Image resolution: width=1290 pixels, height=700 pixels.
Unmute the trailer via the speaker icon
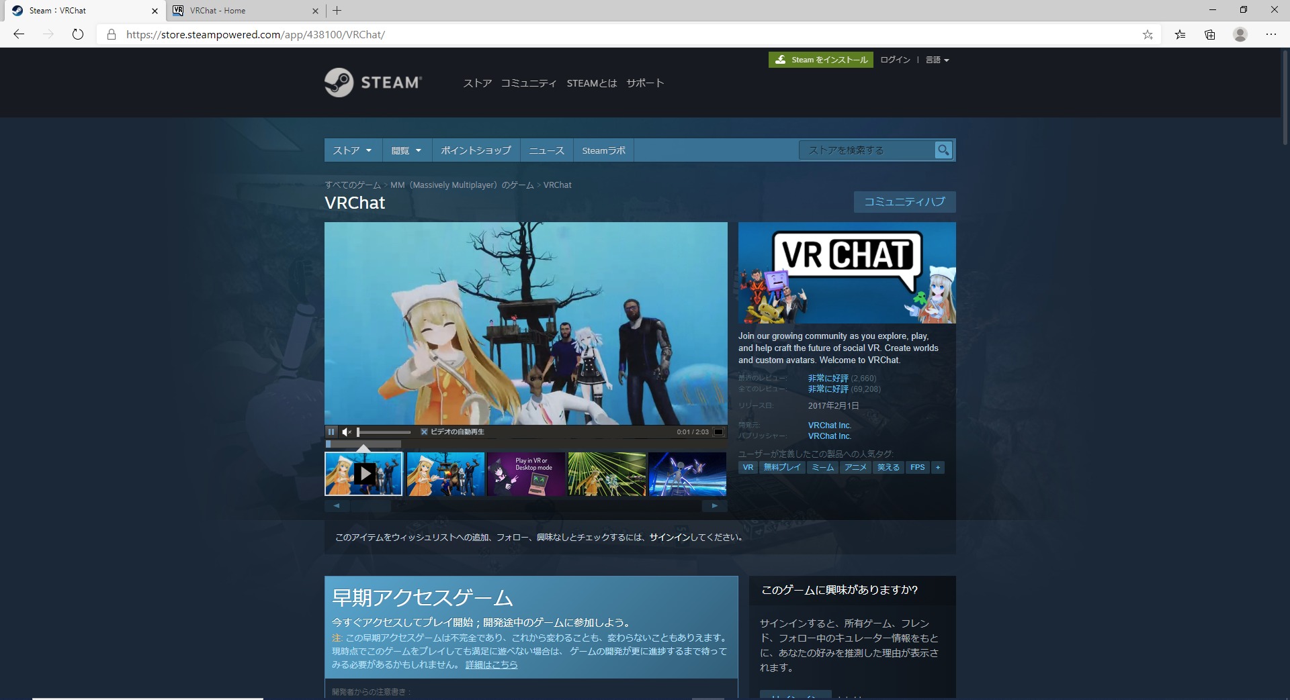pos(347,432)
